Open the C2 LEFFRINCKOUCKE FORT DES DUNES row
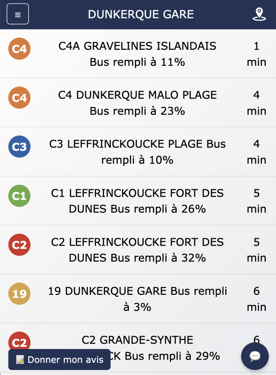 coord(138,250)
